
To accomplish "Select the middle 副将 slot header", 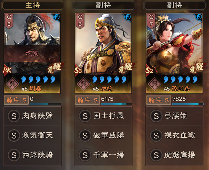I will (x=104, y=5).
